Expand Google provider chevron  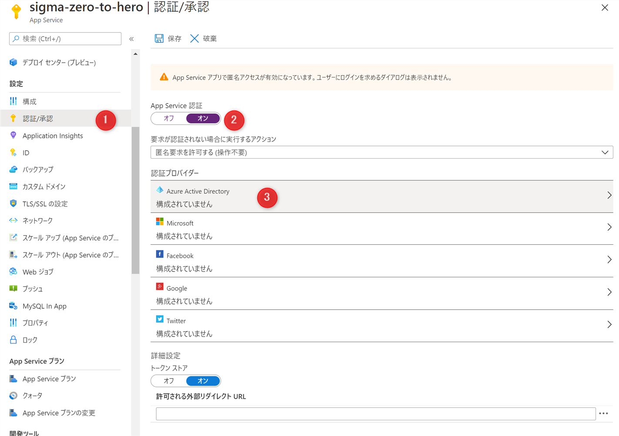[609, 292]
